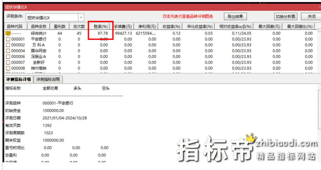This screenshot has width=321, height=170.
Task: Sort by the 品种名称 column header
Action: point(39,26)
